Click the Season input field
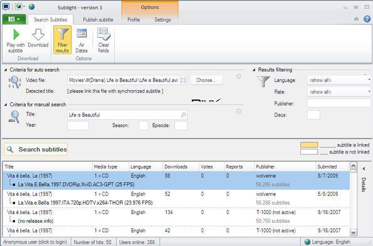 [144, 126]
